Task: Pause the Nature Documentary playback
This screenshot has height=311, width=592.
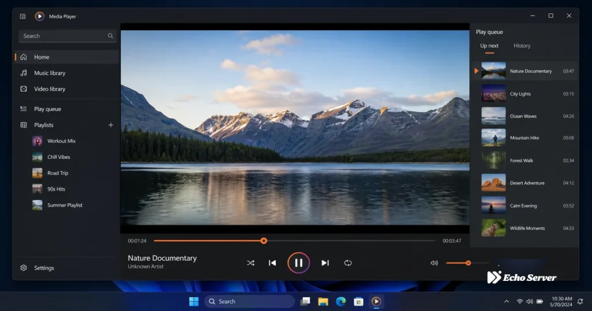Action: 299,262
